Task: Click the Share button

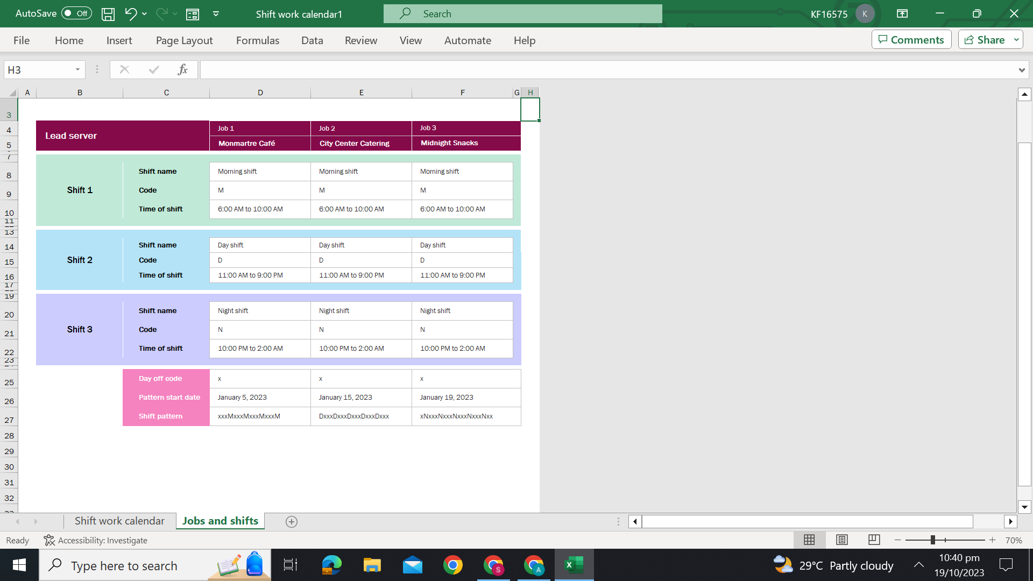Action: tap(984, 40)
